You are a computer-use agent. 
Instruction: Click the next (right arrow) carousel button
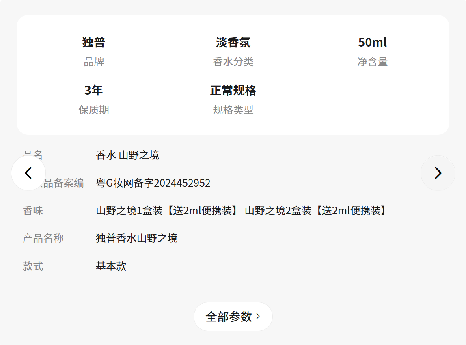pos(438,173)
